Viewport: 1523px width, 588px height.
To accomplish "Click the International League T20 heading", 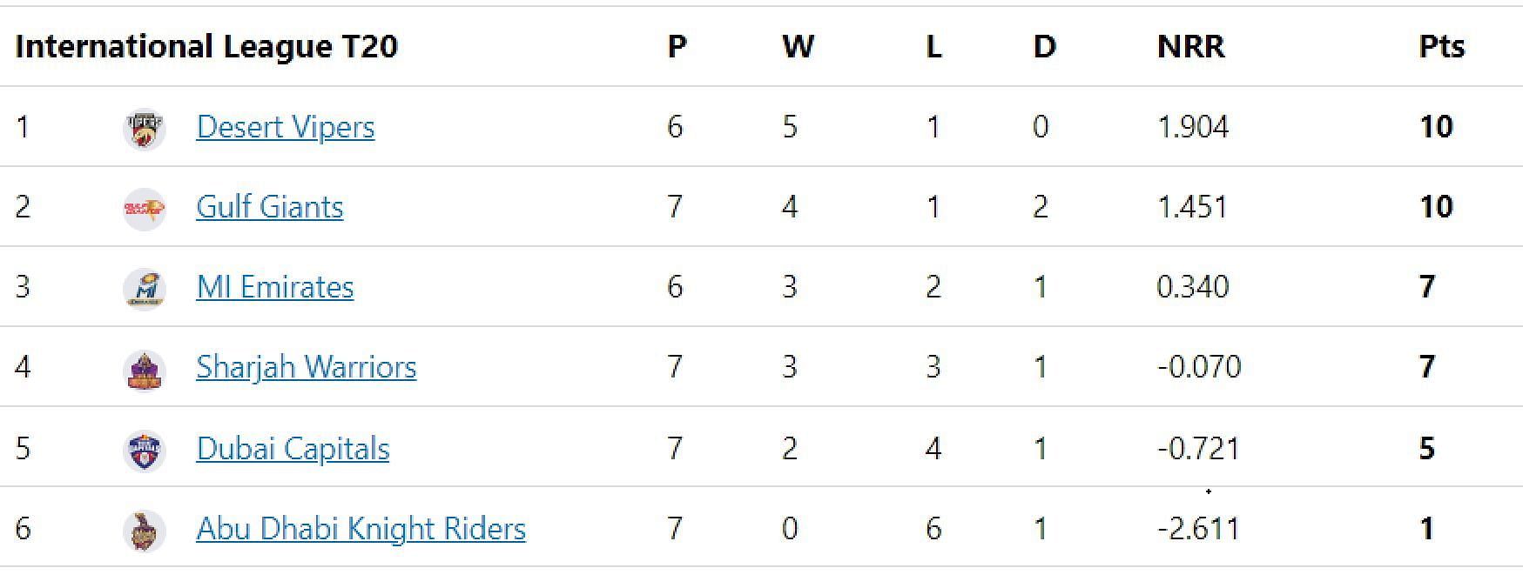I will coord(206,46).
